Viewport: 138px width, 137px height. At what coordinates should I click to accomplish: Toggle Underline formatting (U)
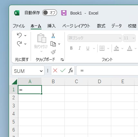tap(88, 48)
